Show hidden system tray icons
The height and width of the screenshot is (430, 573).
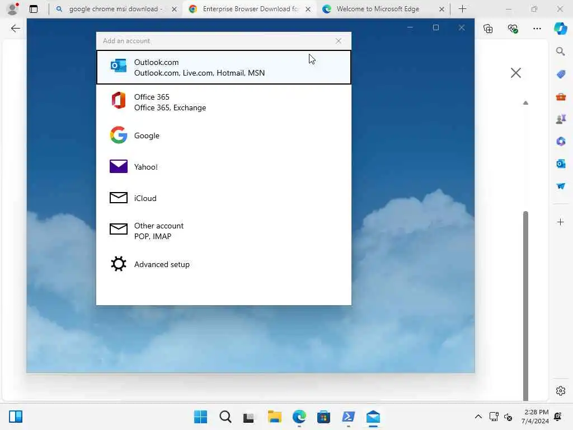[478, 417]
